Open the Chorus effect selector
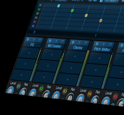124x115 pixels. coord(78,48)
